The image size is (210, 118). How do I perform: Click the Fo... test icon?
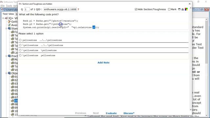(x=12, y=32)
